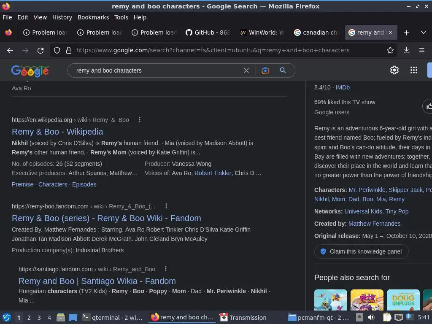The width and height of the screenshot is (432, 324).
Task: Open the Help menu
Action: point(140,17)
